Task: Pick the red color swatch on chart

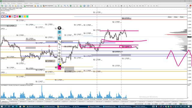Action: tap(10, 16)
